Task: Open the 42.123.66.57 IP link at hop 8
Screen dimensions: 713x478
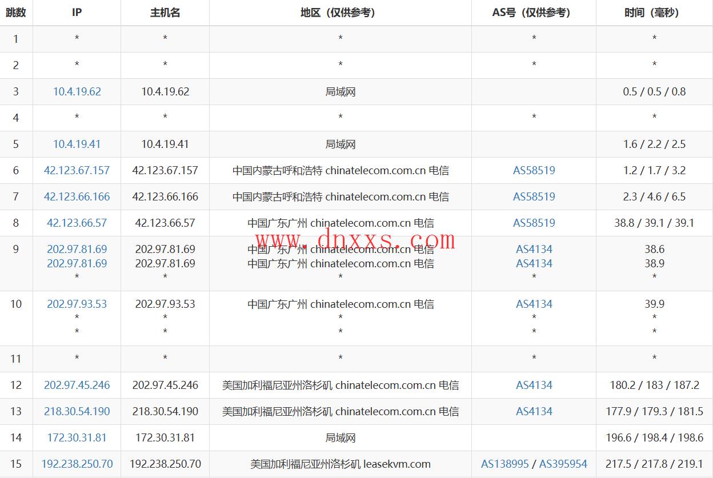Action: click(77, 223)
